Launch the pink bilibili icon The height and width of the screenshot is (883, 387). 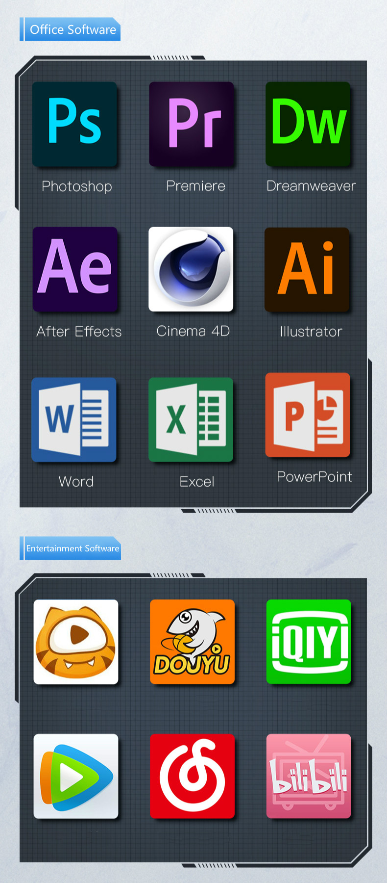[x=309, y=776]
